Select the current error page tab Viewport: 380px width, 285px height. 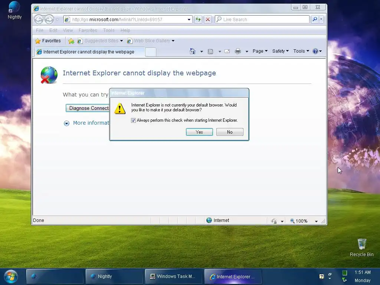point(90,52)
